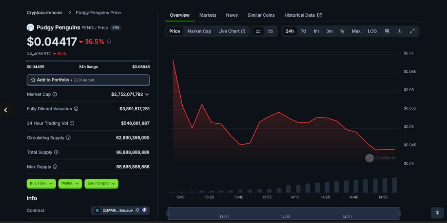447x223 pixels.
Task: Select the Price chart view
Action: pyautogui.click(x=175, y=31)
